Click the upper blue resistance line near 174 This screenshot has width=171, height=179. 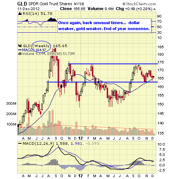point(113,64)
